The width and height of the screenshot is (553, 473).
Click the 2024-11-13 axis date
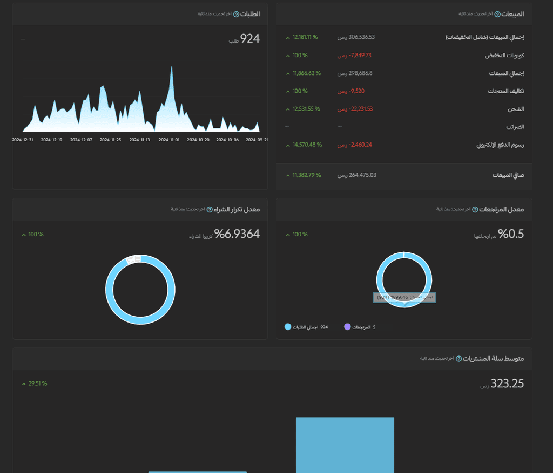click(140, 140)
